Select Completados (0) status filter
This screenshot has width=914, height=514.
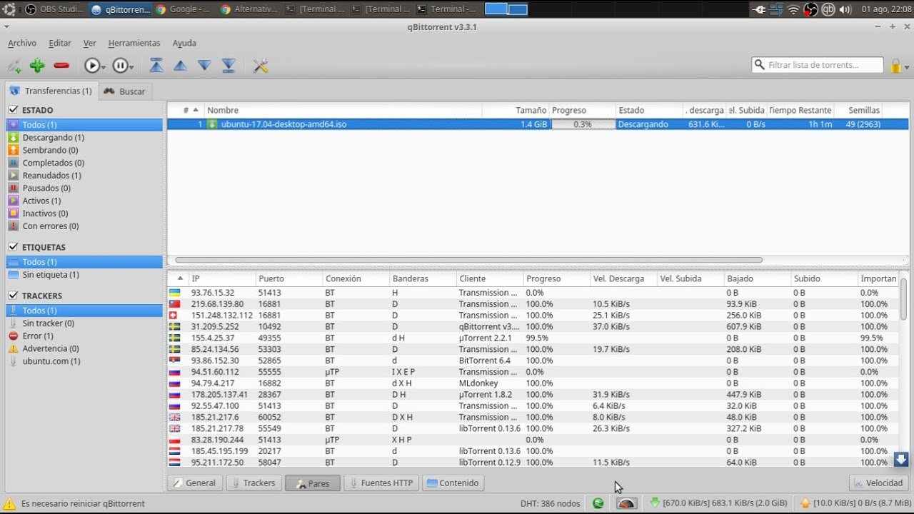(x=84, y=163)
